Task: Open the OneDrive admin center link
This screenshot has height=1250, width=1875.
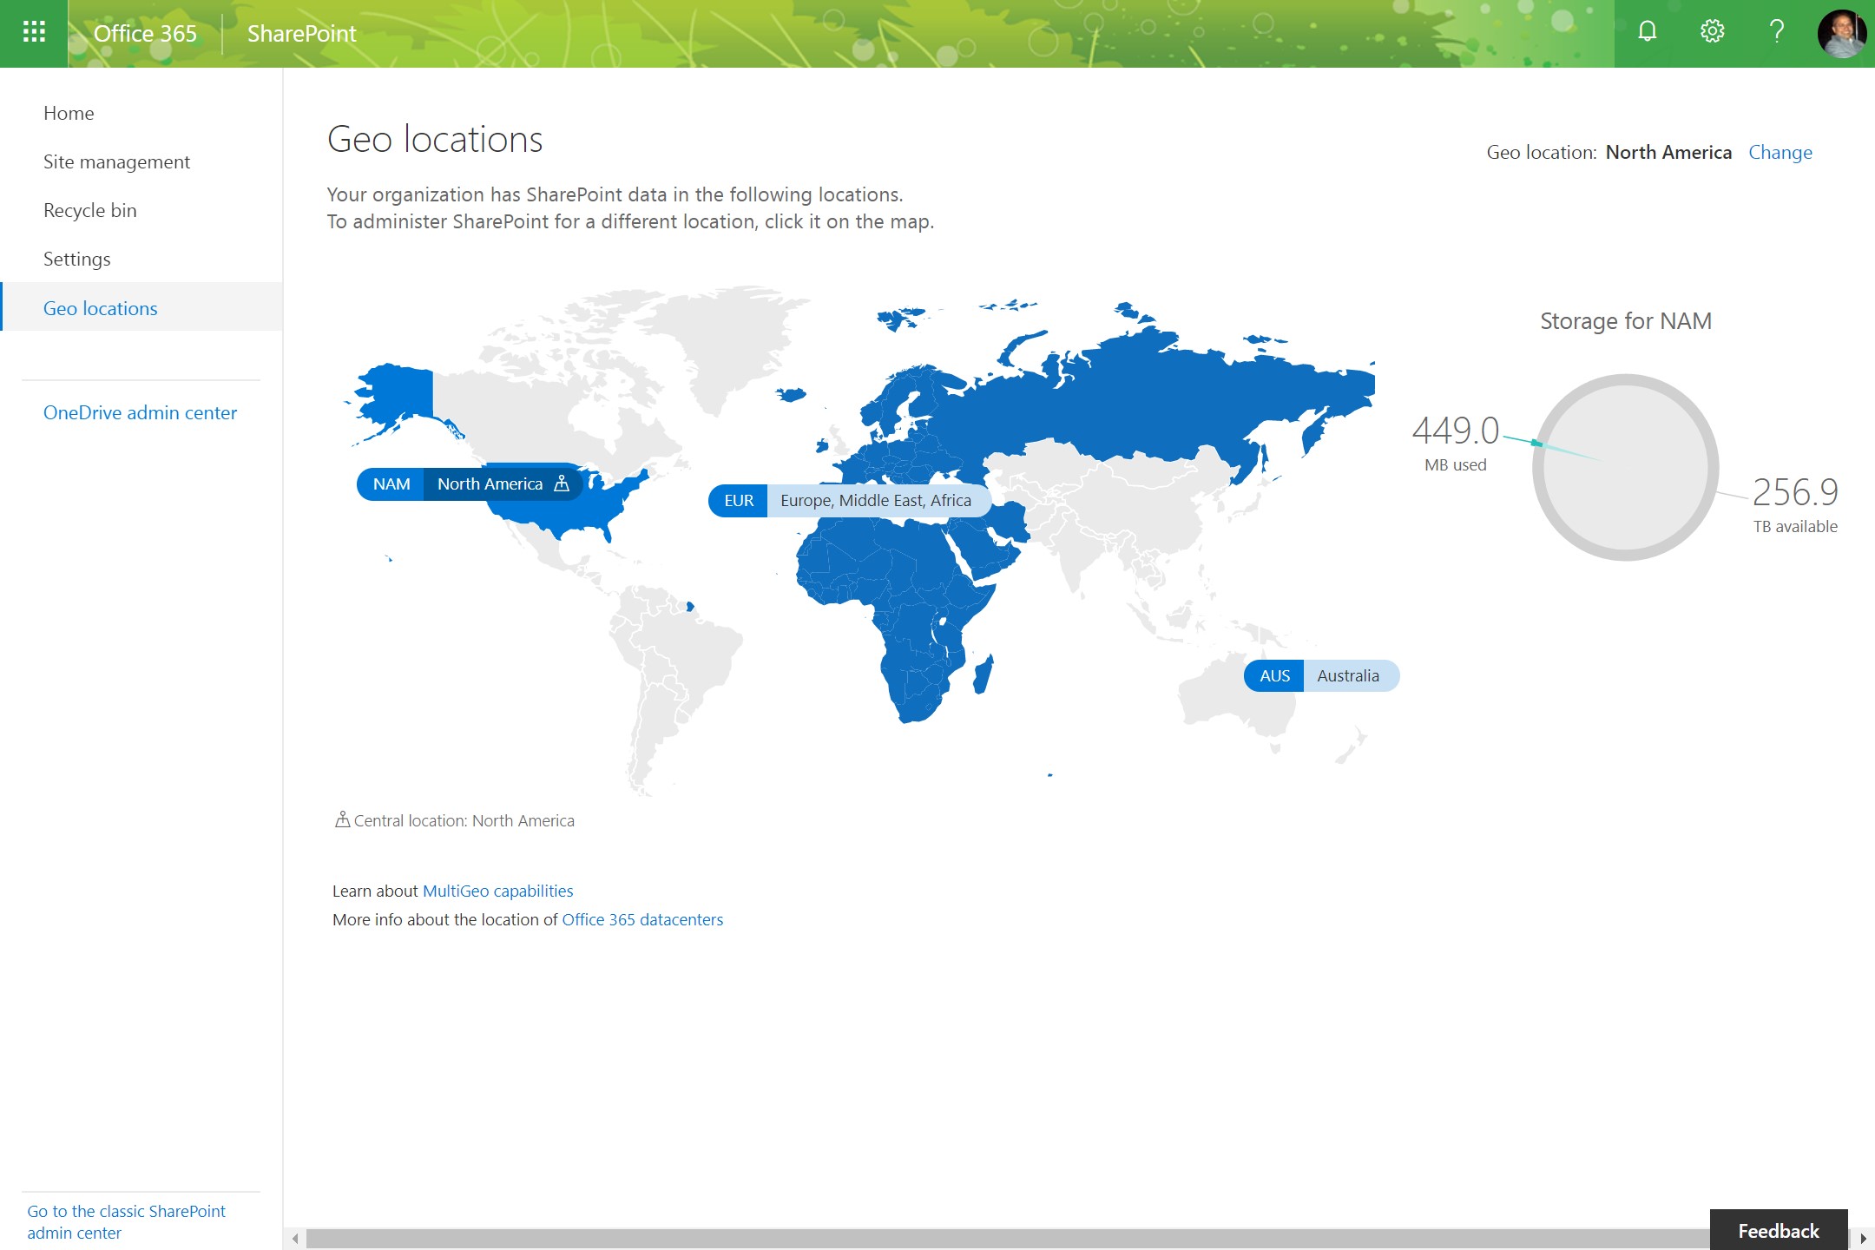Action: click(140, 412)
